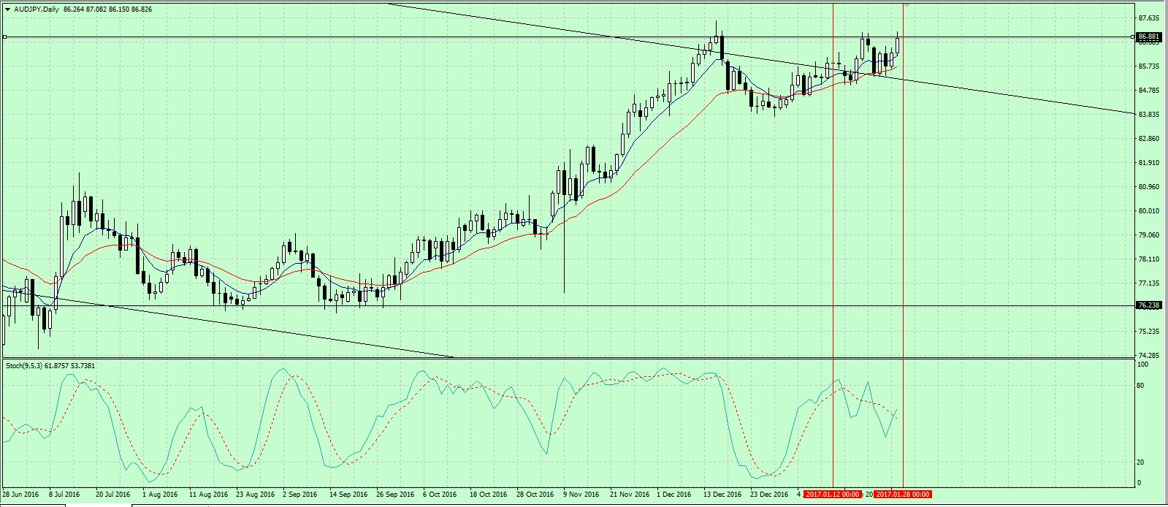Click 84.785 on the price scale

[x=1149, y=91]
